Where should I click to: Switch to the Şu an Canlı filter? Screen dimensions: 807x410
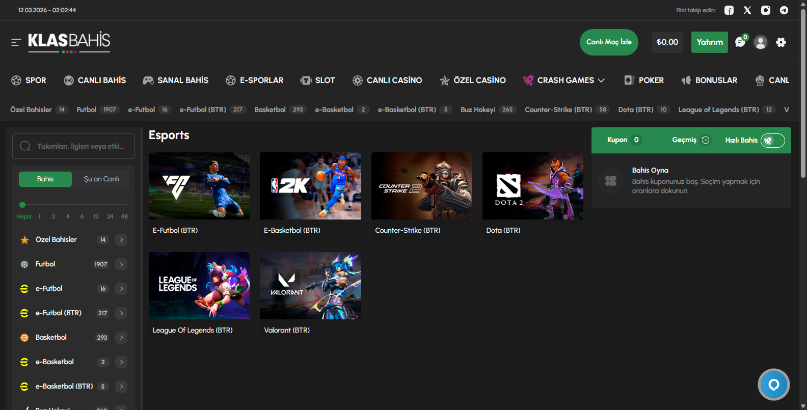[x=101, y=179]
